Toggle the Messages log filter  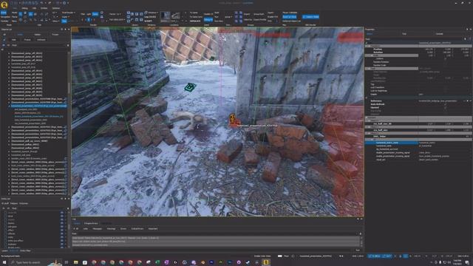pos(97,229)
